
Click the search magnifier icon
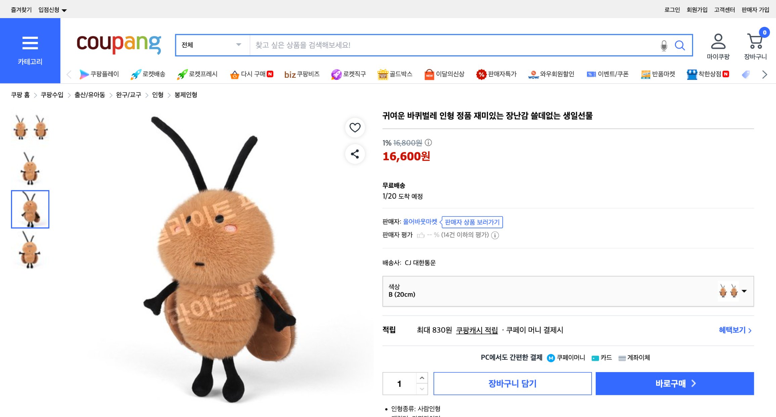point(680,45)
